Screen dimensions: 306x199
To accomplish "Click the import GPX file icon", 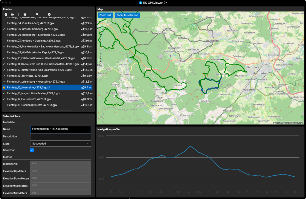I will [x=6, y=14].
